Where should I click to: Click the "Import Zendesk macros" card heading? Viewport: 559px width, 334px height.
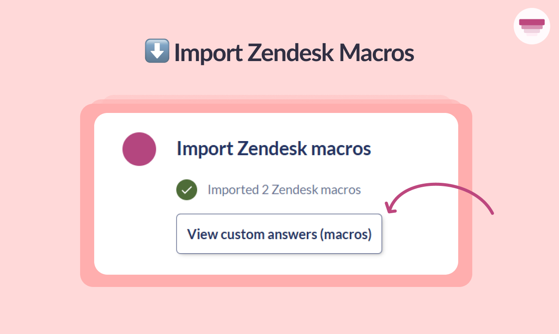(274, 149)
